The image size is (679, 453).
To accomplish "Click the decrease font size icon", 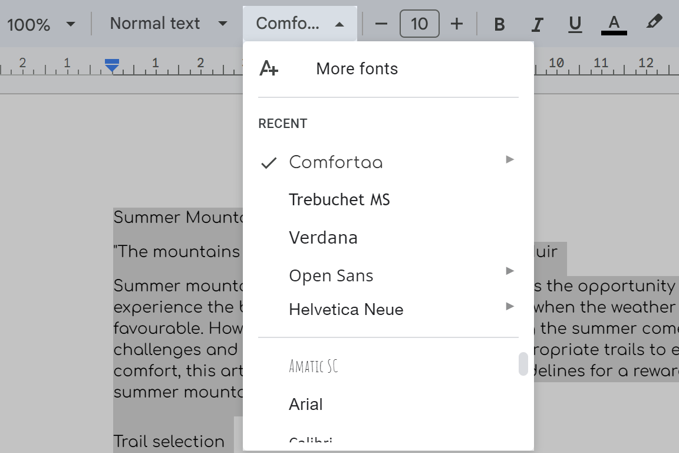I will (381, 24).
